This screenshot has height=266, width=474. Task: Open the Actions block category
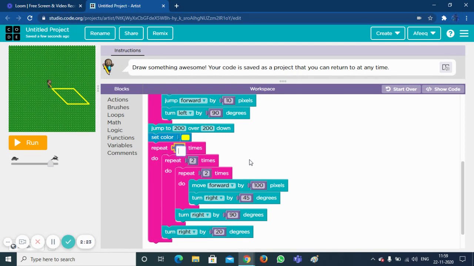(x=118, y=100)
